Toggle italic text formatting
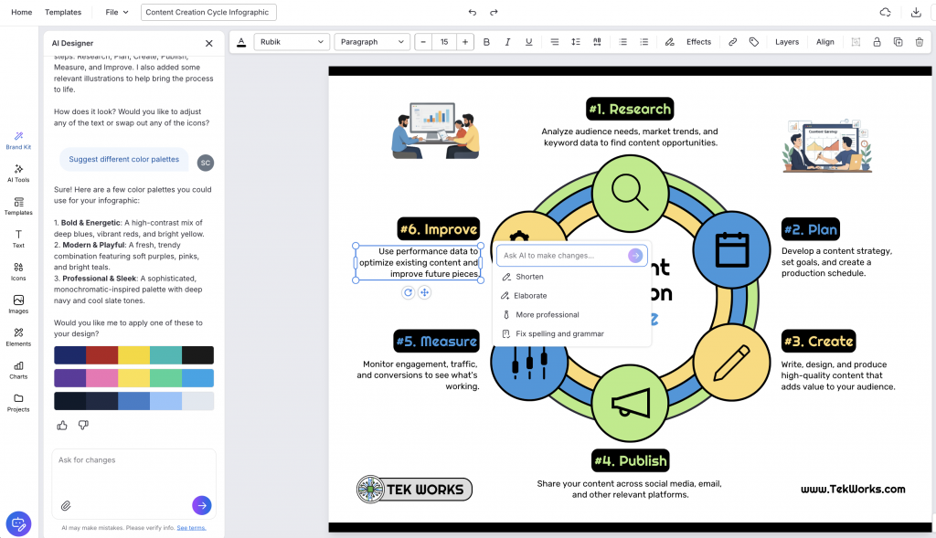Viewport: 936px width, 538px height. tap(507, 42)
